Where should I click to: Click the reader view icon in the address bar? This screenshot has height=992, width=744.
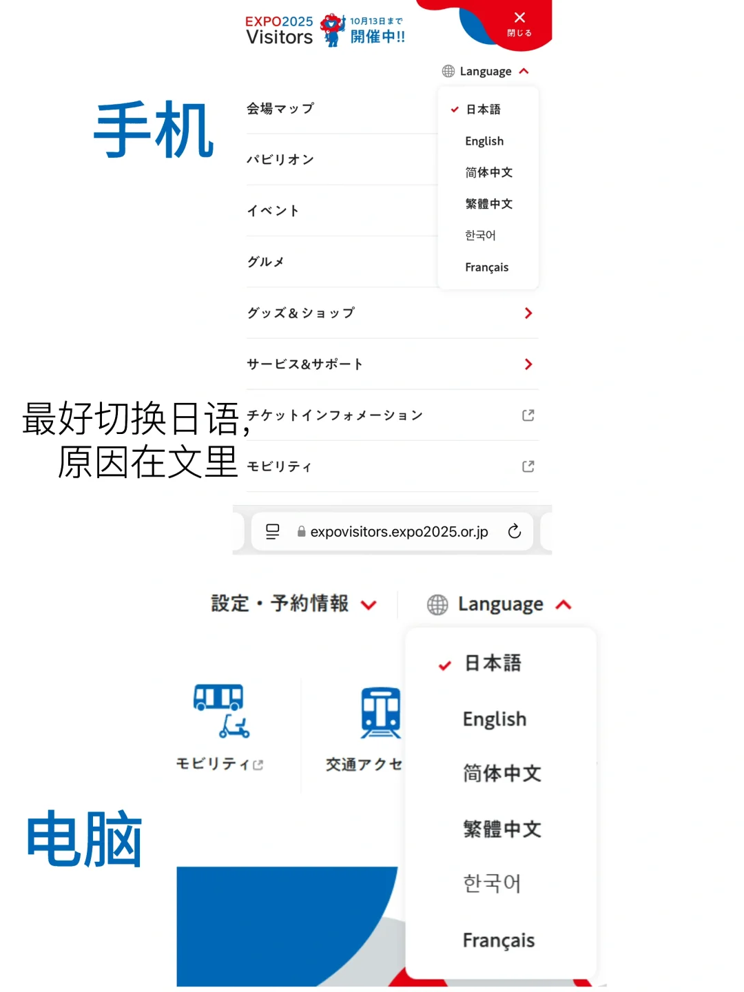coord(272,531)
